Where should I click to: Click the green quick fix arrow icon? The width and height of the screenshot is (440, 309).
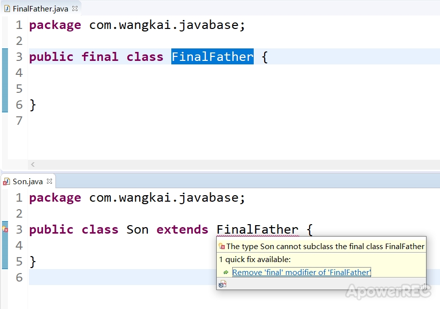[x=226, y=272]
